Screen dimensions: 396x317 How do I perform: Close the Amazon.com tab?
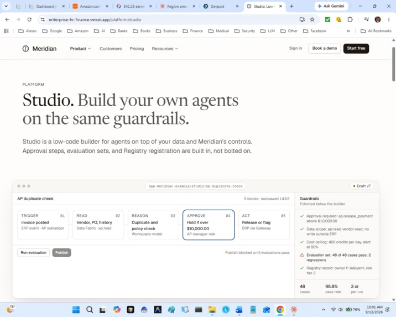107,6
